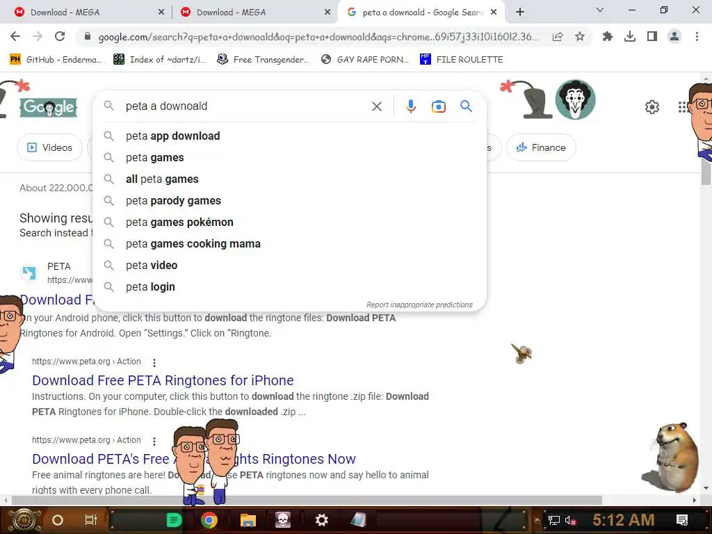Click the share page icon in address bar
The image size is (712, 534).
[558, 37]
